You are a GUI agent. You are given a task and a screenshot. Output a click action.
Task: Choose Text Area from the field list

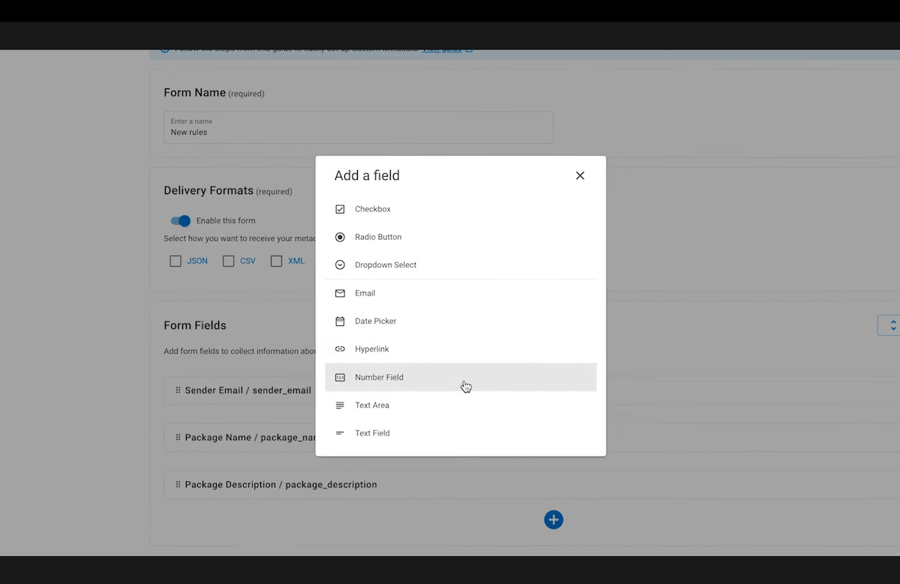(x=460, y=405)
